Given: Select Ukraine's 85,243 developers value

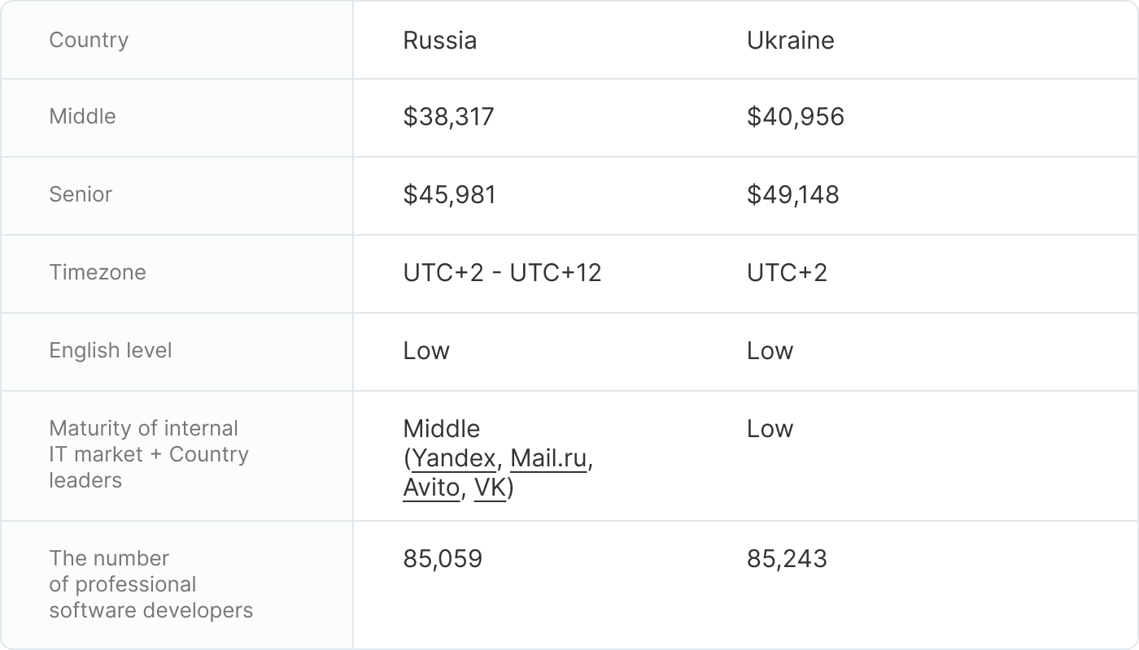Looking at the screenshot, I should pos(787,559).
